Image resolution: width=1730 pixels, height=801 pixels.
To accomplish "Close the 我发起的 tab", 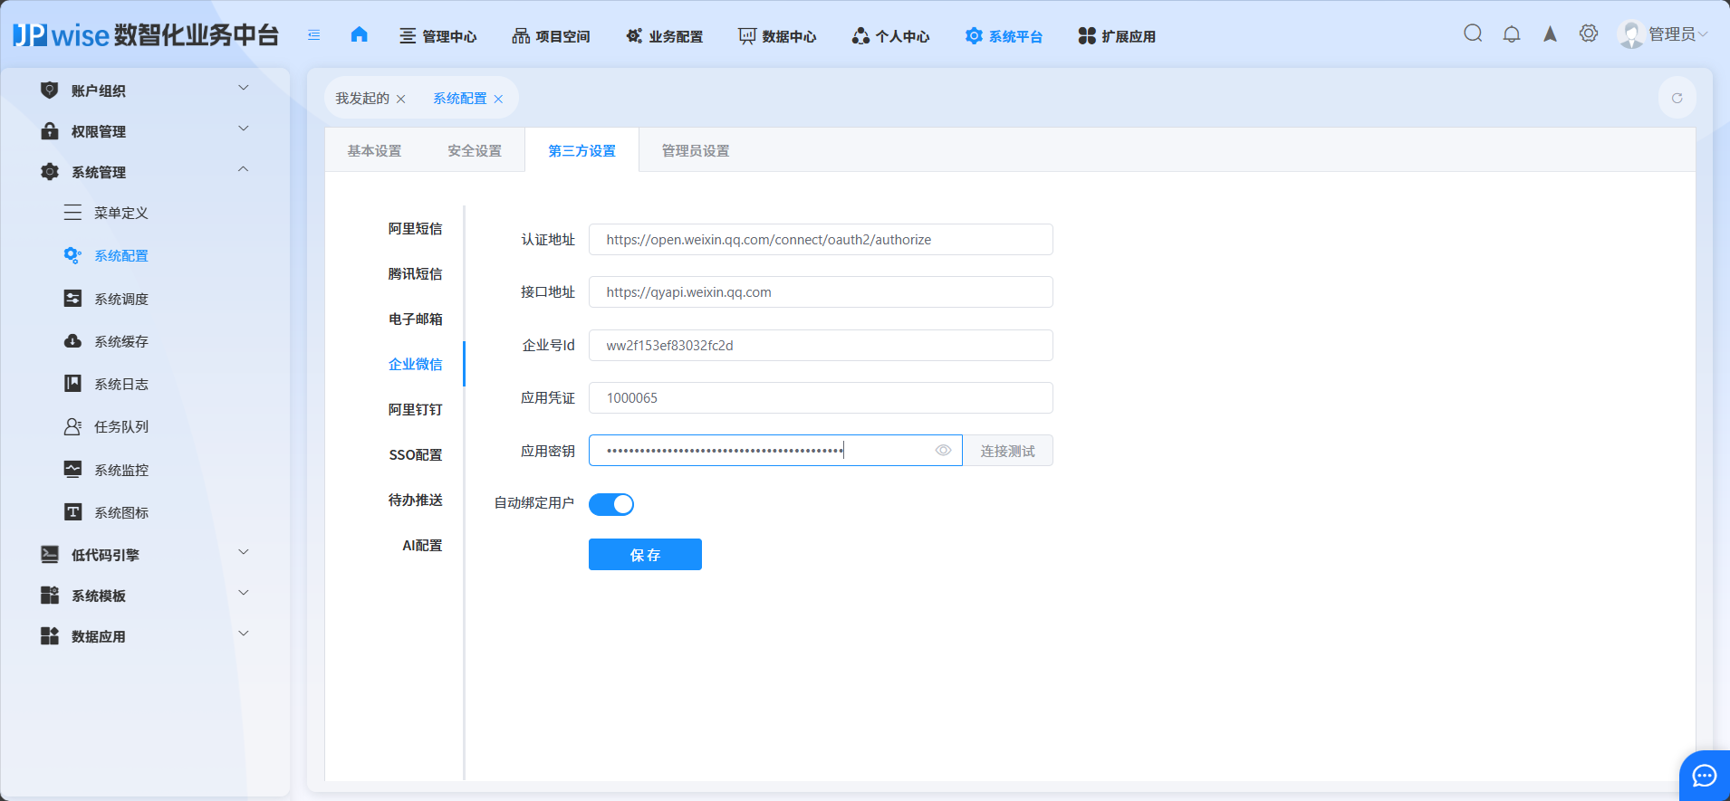I will click(x=400, y=99).
